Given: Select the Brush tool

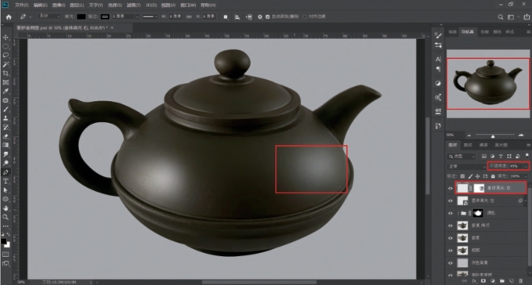Looking at the screenshot, I should (x=5, y=110).
